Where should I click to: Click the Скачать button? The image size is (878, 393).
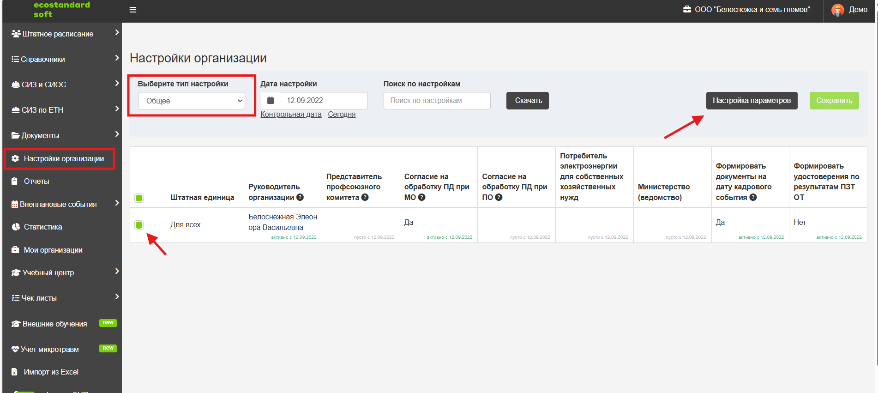click(528, 101)
